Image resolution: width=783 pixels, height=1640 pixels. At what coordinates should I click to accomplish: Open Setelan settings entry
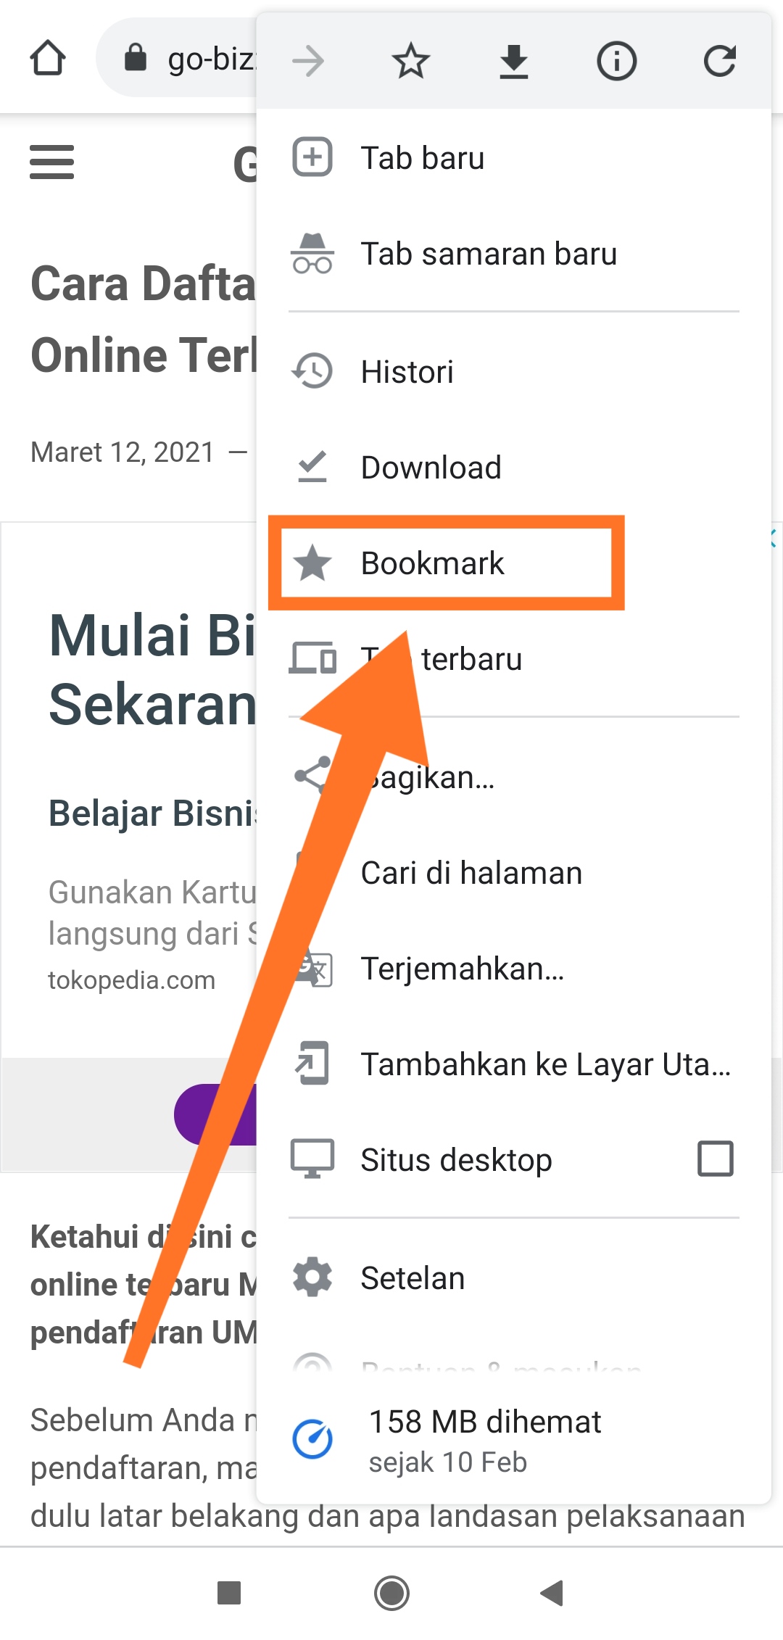click(x=514, y=1278)
